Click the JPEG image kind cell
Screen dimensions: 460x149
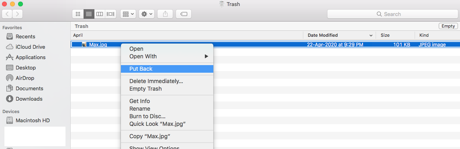coord(432,45)
